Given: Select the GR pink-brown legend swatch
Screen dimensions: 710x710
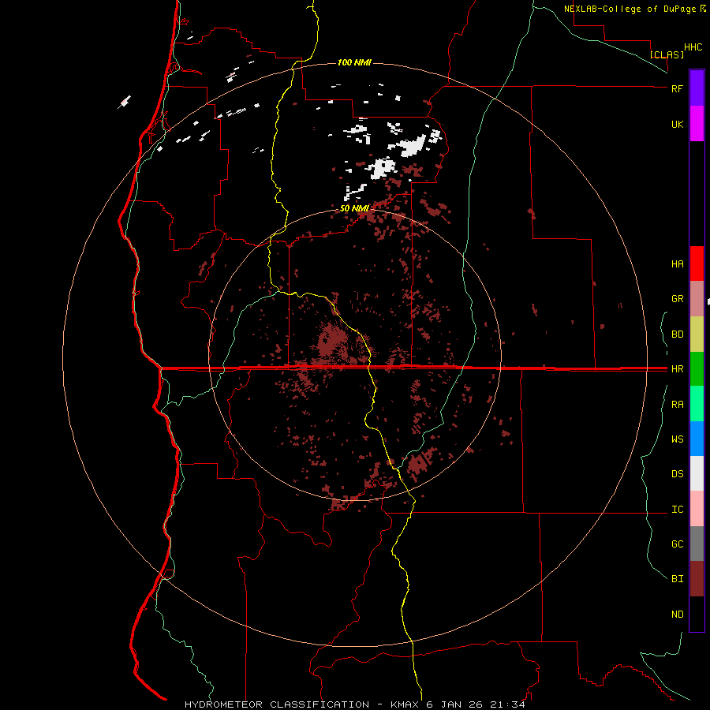Looking at the screenshot, I should 697,299.
